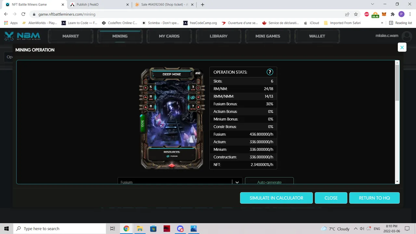
Task: Click the Fusium Bonus 30% value
Action: click(x=269, y=104)
